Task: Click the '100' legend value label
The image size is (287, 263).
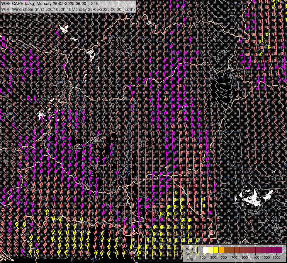Action: click(x=203, y=257)
